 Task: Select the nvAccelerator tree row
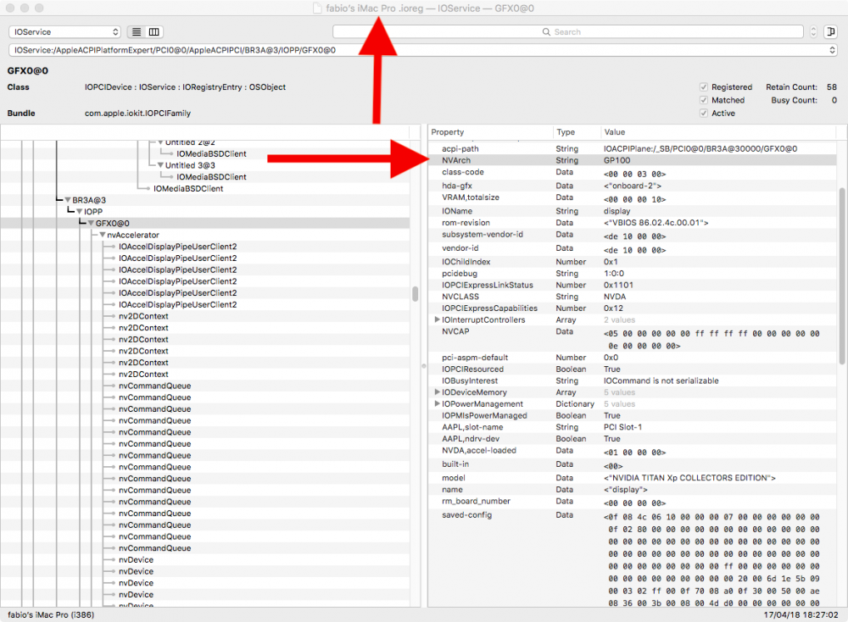205,235
